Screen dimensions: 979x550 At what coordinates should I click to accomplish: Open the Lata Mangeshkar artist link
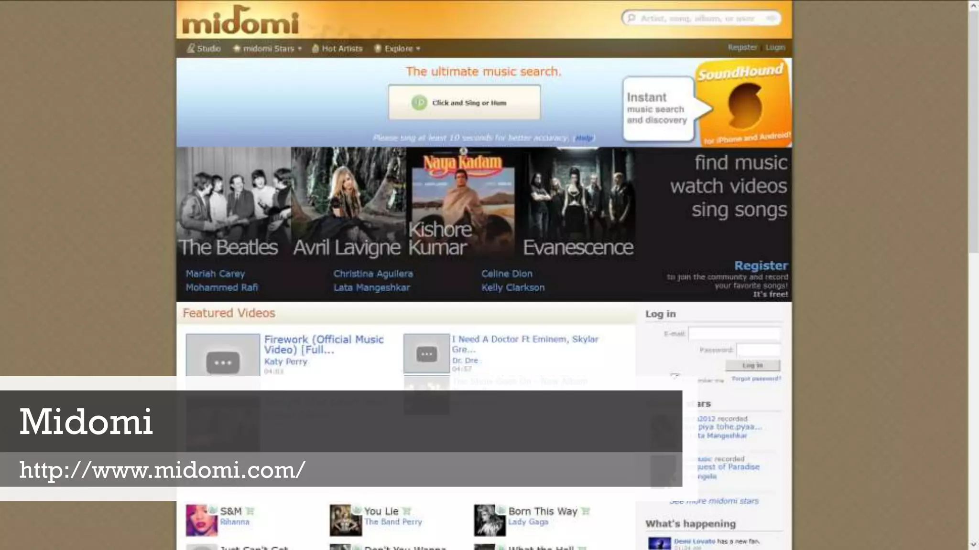[x=372, y=287]
